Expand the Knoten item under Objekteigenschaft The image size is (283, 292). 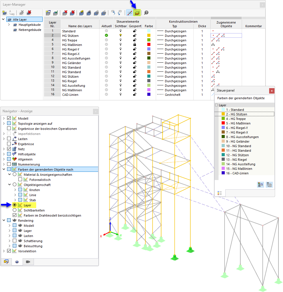pyautogui.click(x=15, y=190)
